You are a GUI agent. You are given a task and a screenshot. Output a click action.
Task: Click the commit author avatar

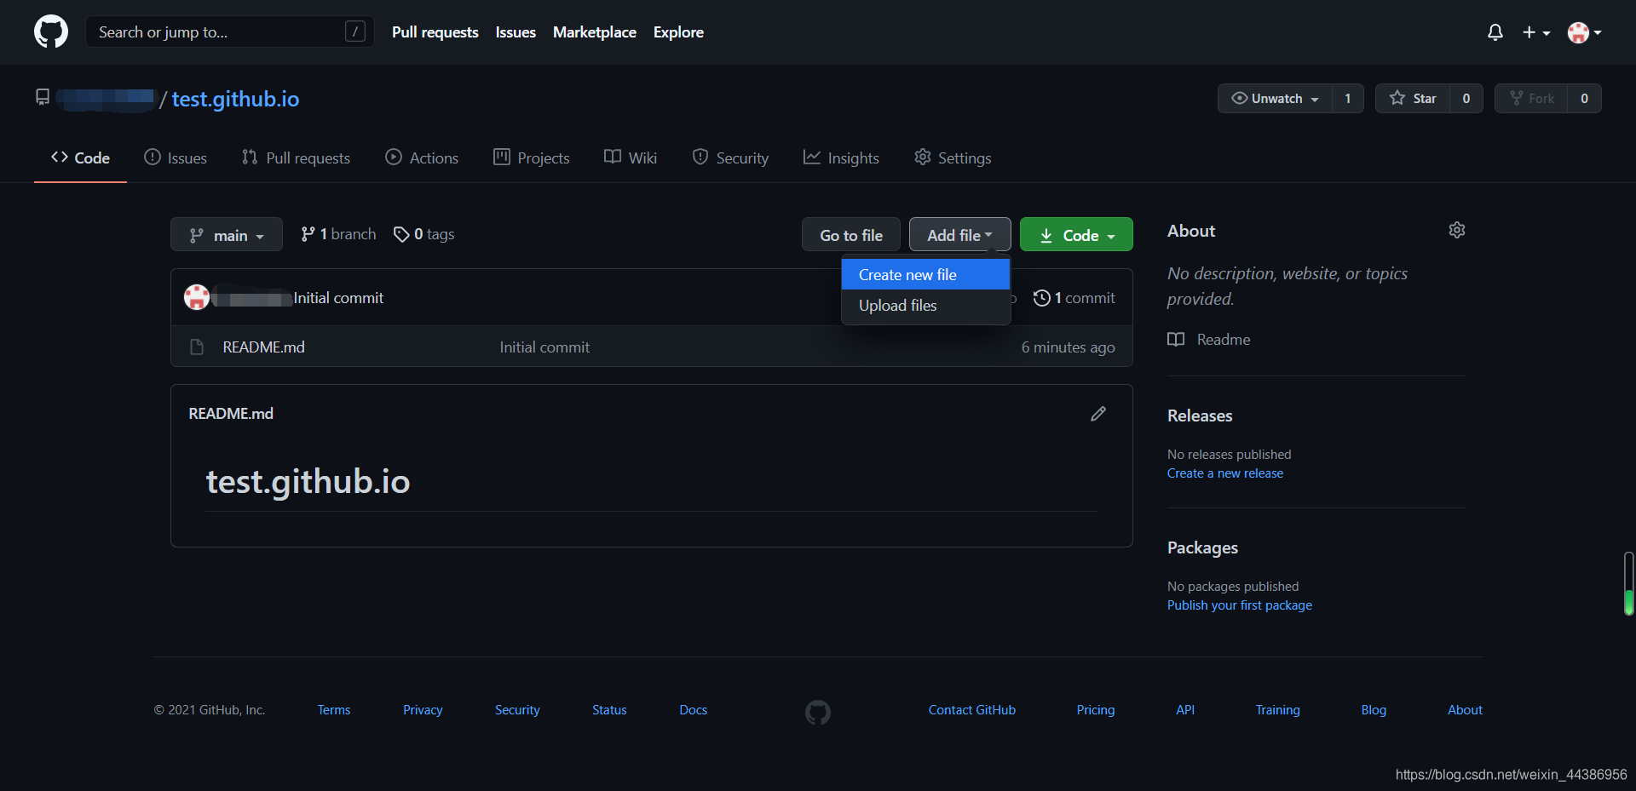[197, 297]
